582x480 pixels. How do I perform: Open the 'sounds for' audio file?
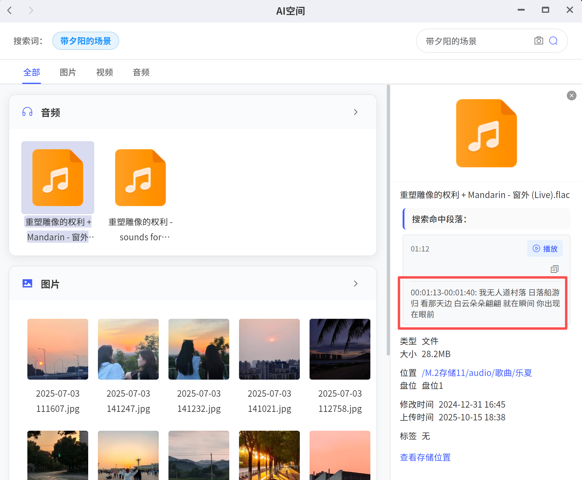(140, 178)
